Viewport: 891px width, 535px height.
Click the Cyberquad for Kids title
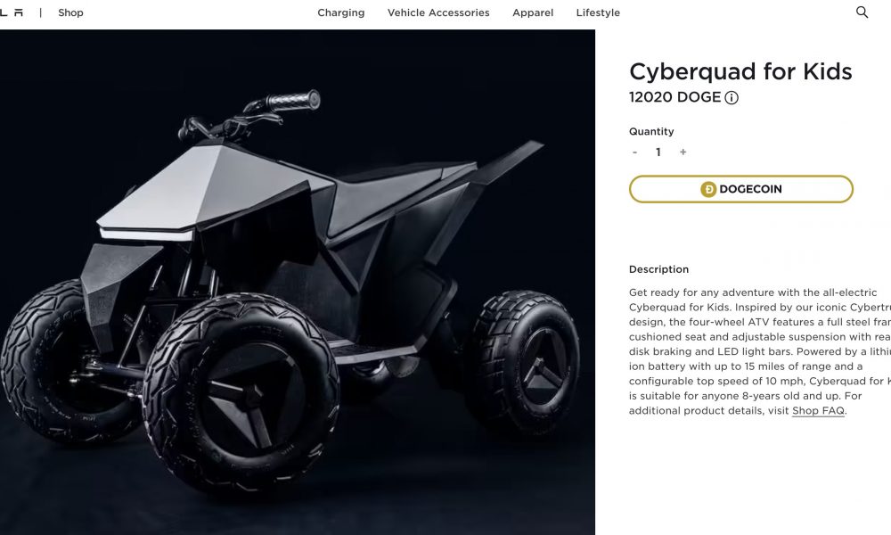[740, 71]
